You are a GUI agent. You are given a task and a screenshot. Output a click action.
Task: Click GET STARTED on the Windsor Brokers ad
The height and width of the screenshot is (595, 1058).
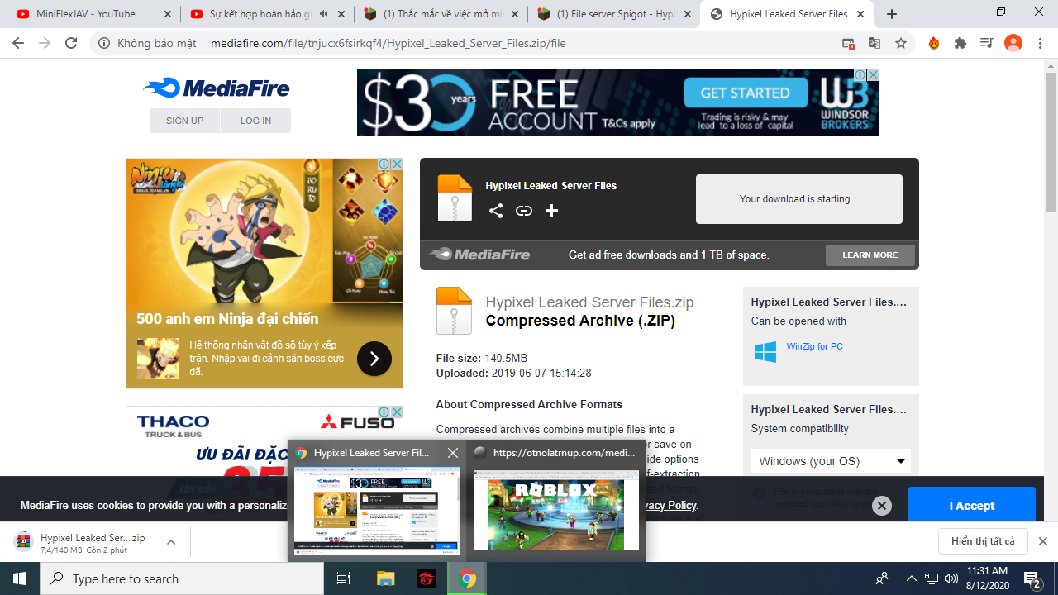(x=745, y=93)
